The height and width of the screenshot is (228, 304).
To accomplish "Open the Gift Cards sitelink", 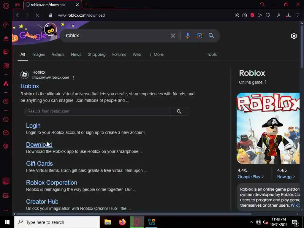I will pyautogui.click(x=39, y=164).
